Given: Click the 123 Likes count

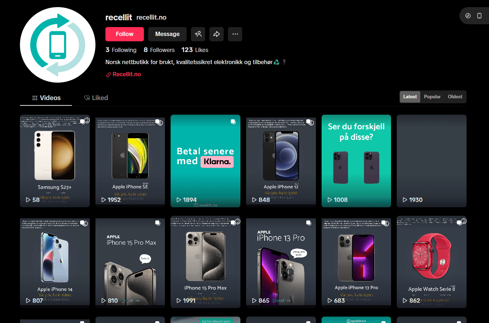Looking at the screenshot, I should pos(195,50).
